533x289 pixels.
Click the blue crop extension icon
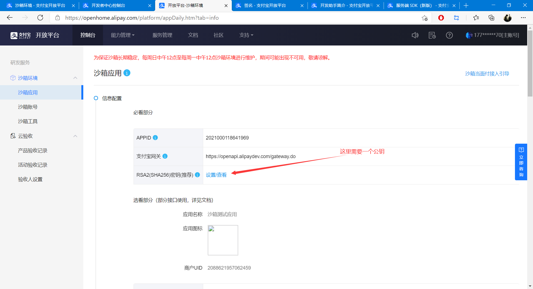point(456,18)
